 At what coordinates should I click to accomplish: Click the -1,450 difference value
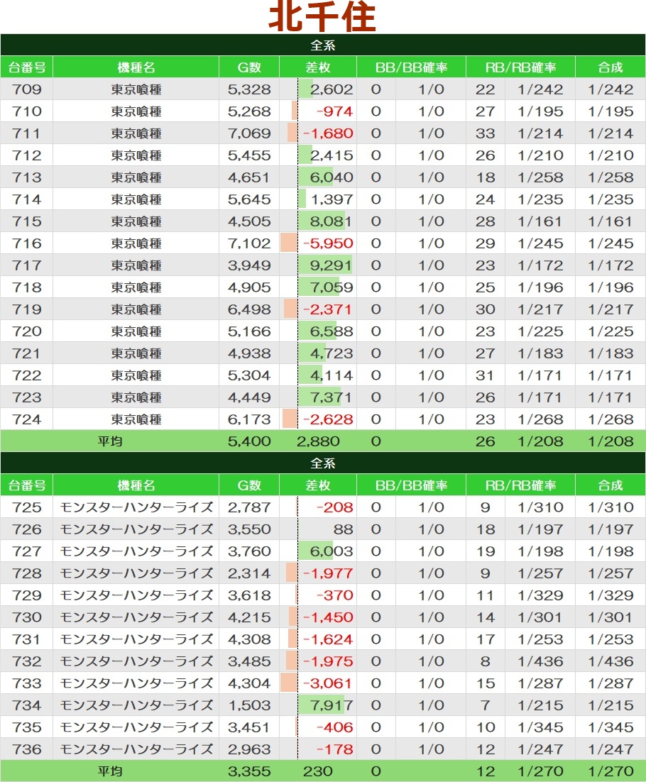pos(328,617)
